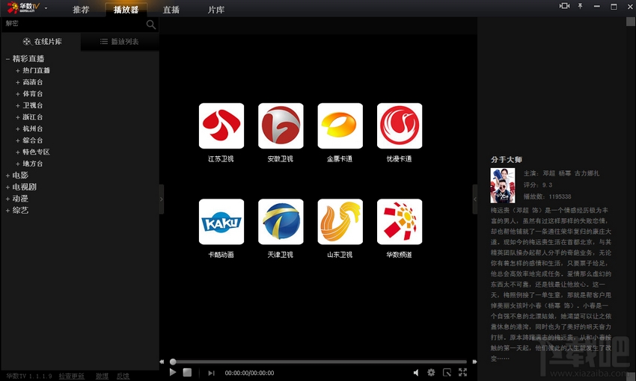
Task: Click the search input field
Action: click(x=74, y=24)
